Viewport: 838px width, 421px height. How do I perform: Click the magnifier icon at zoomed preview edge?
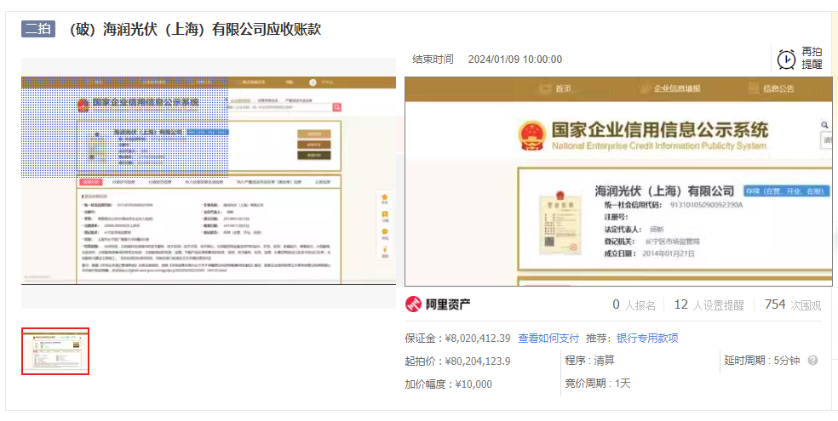pyautogui.click(x=824, y=124)
